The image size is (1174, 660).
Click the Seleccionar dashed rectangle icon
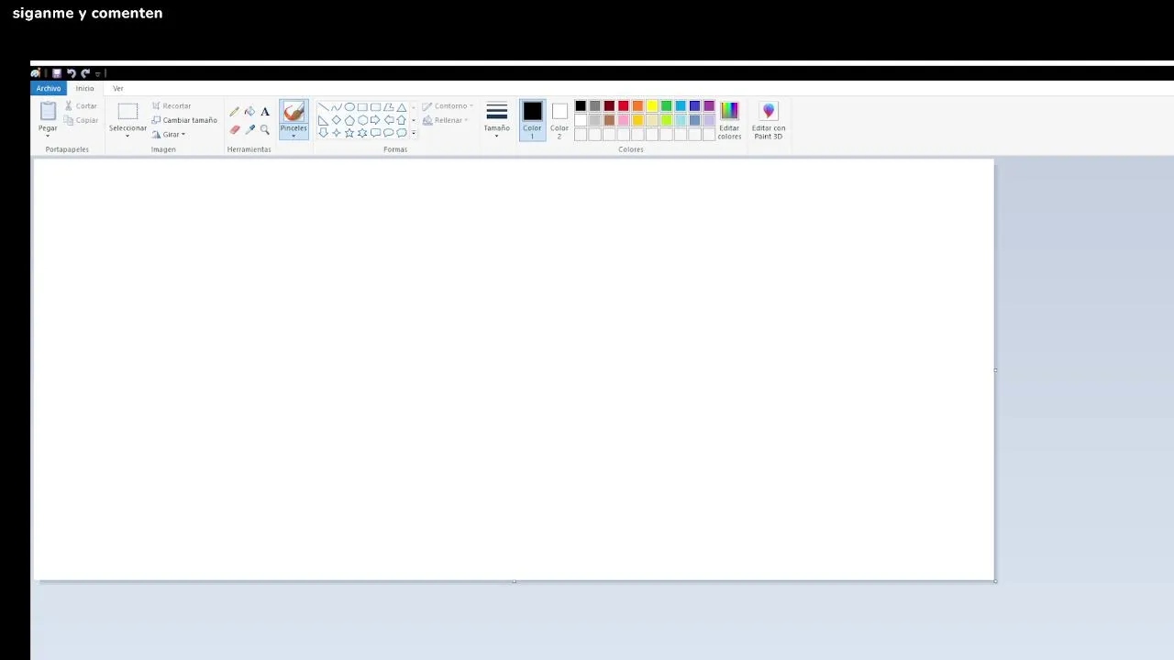pyautogui.click(x=127, y=112)
